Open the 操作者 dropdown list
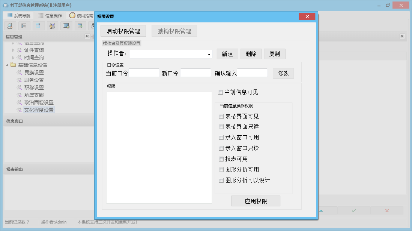This screenshot has height=231, width=412. (209, 55)
